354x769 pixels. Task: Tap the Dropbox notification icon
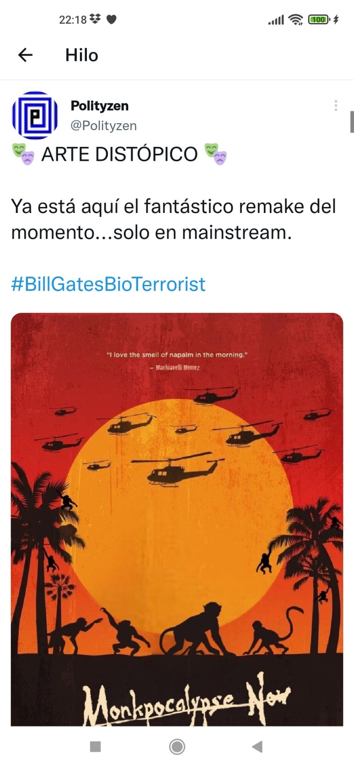pyautogui.click(x=95, y=19)
